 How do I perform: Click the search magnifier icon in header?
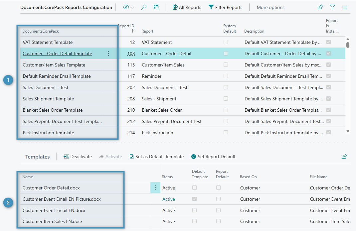coord(143,7)
